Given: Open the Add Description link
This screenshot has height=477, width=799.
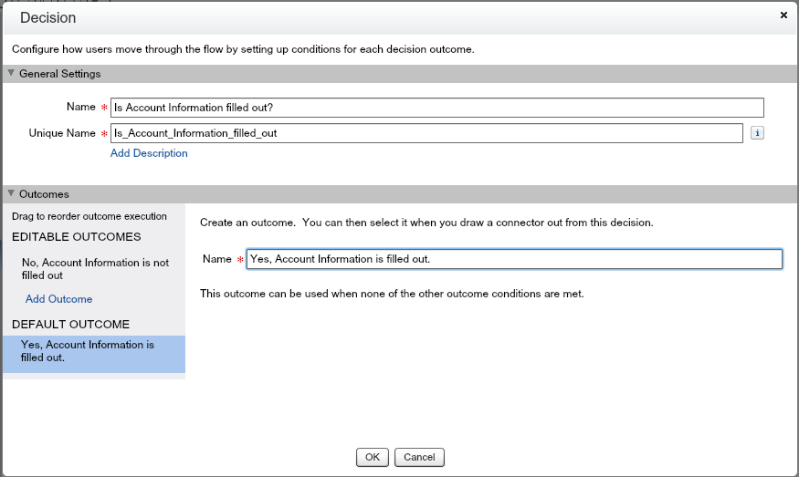Looking at the screenshot, I should [x=149, y=153].
